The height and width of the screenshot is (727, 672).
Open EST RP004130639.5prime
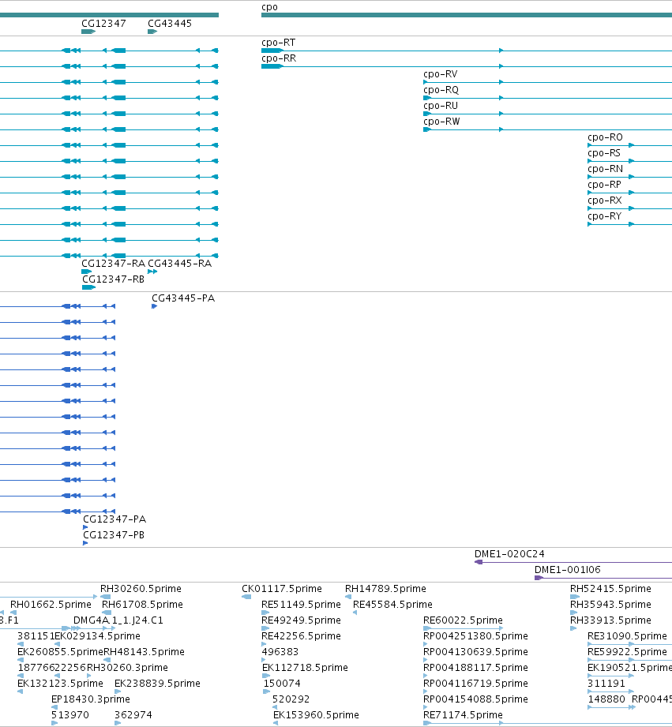(475, 652)
